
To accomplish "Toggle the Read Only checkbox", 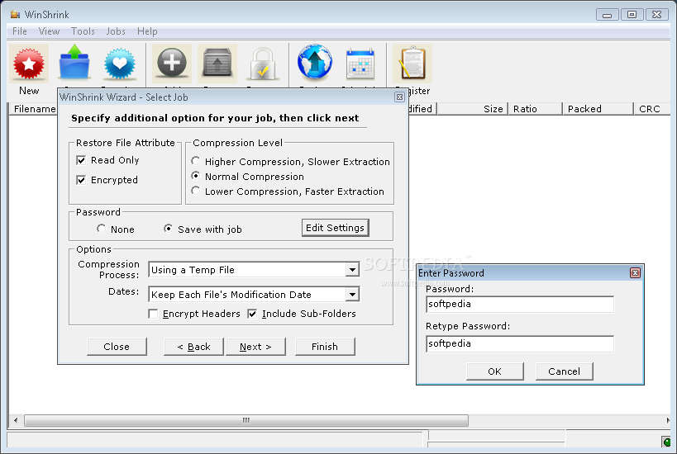I will [81, 160].
